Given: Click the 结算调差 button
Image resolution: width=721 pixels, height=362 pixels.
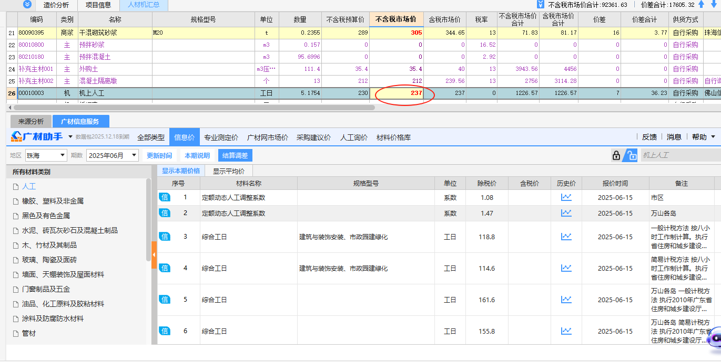Looking at the screenshot, I should point(235,155).
